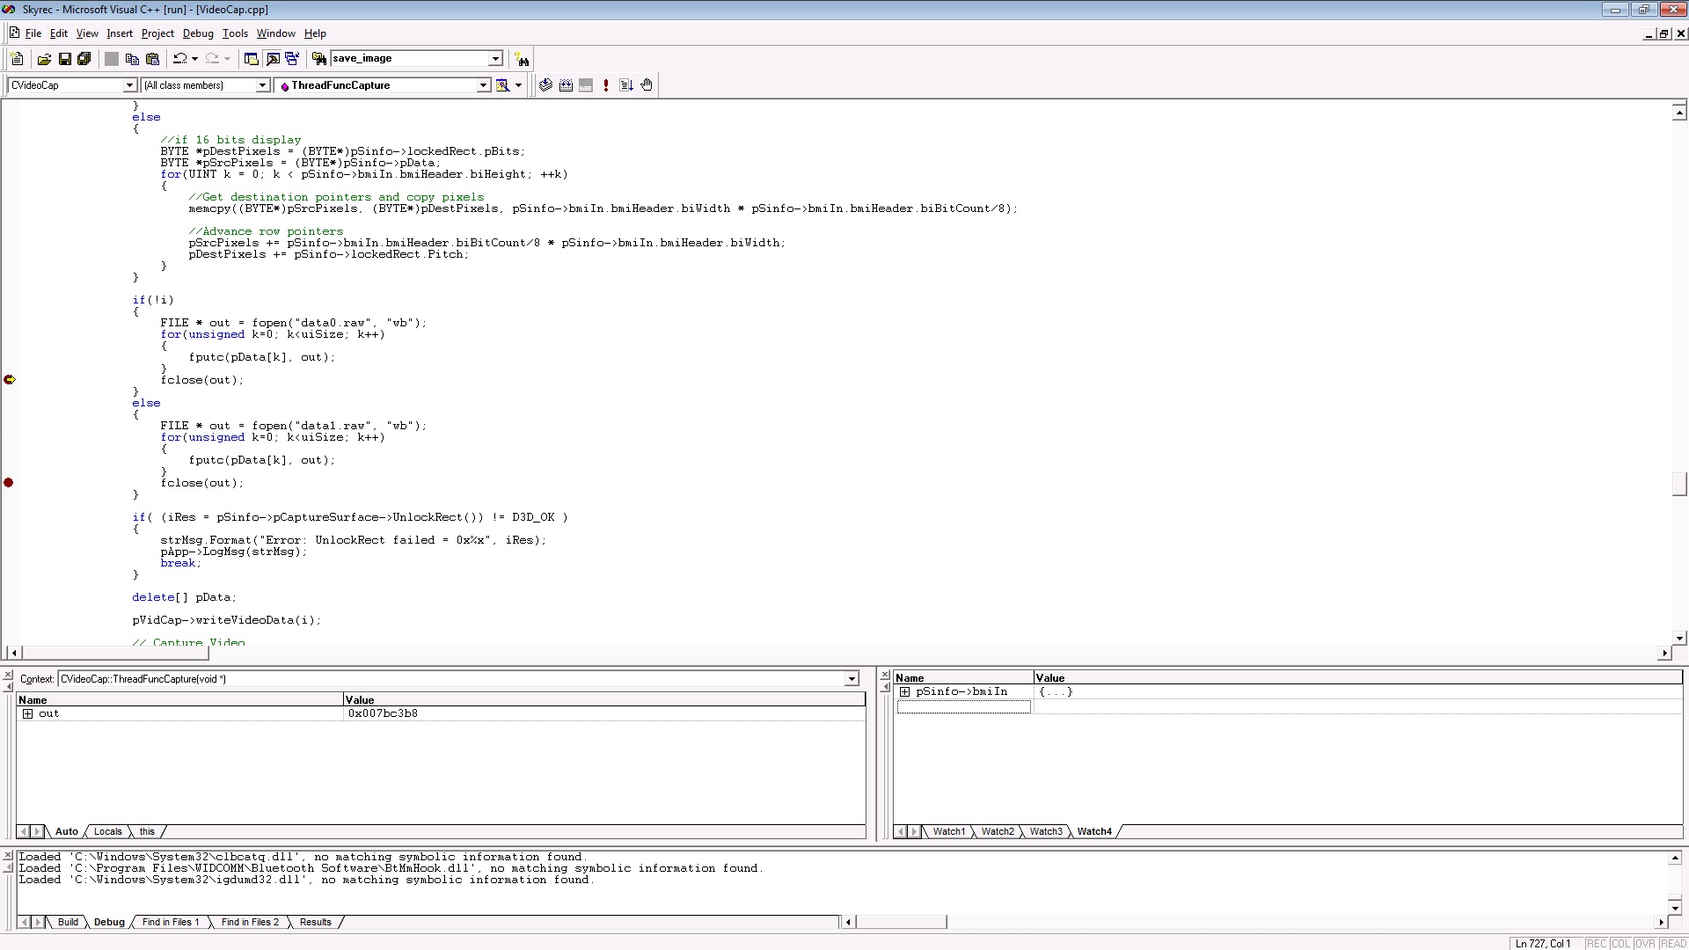Open the All class members filter dropdown

[262, 85]
